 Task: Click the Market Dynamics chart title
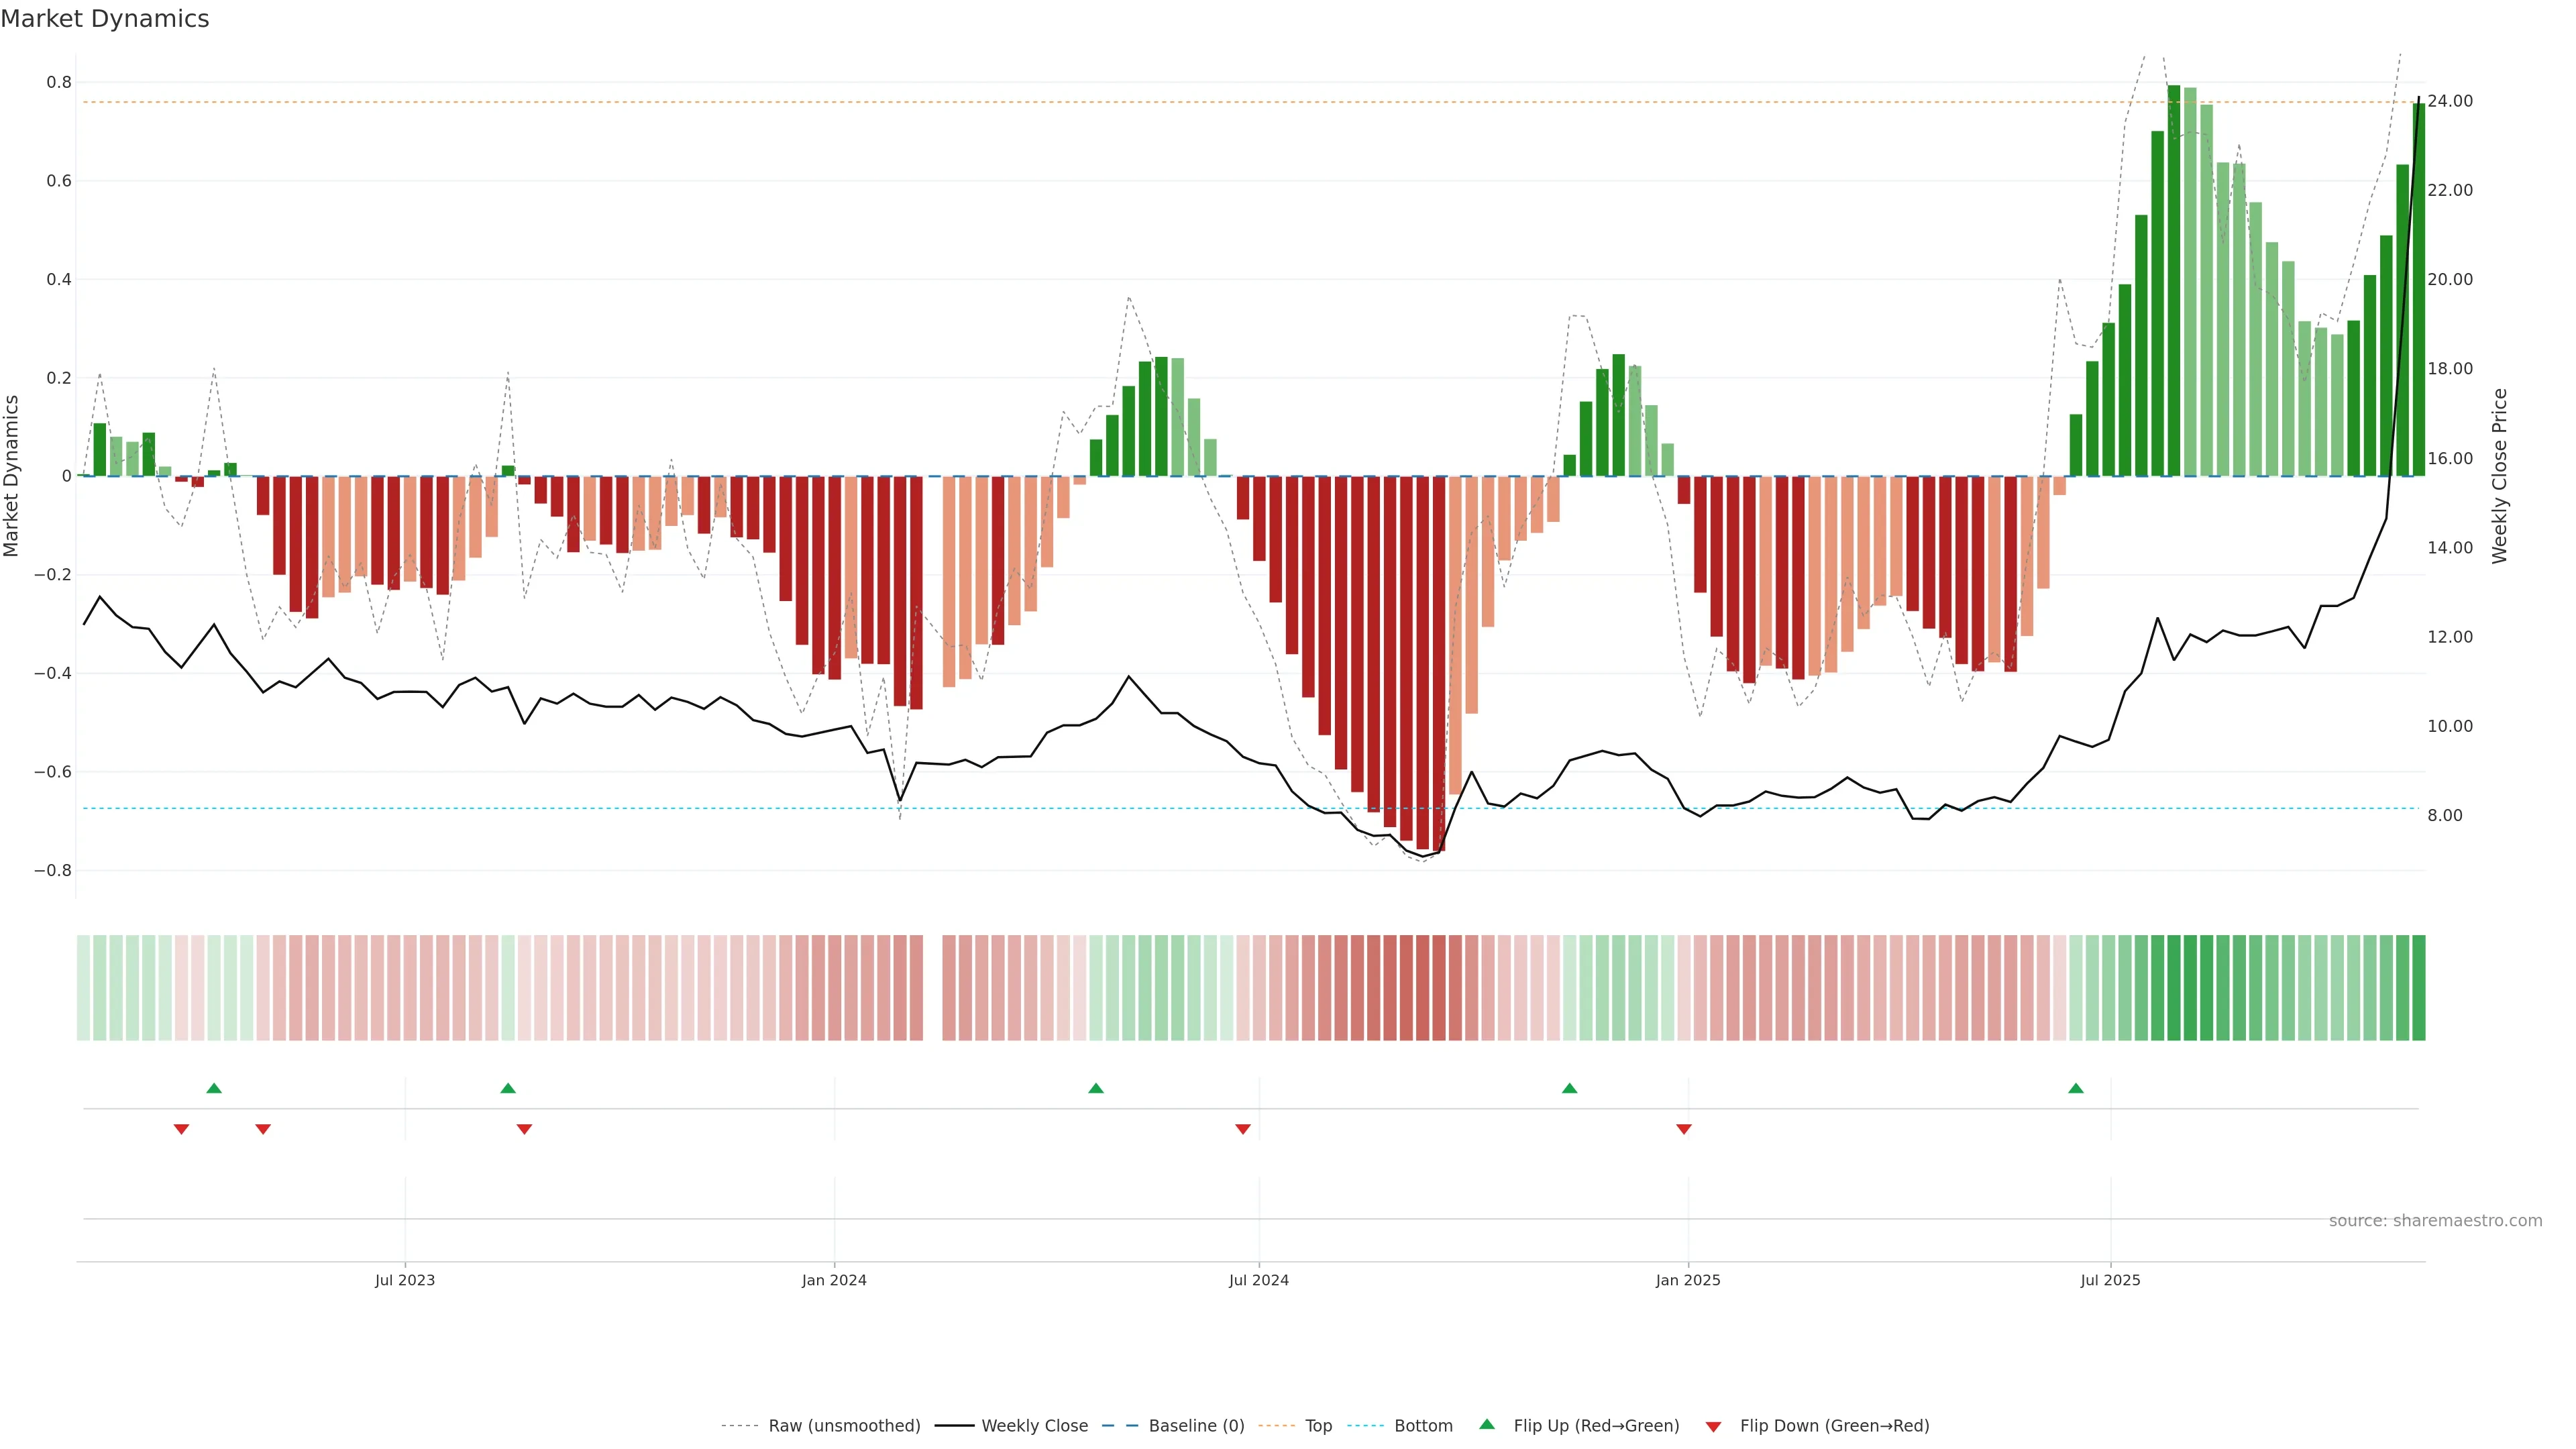(105, 19)
